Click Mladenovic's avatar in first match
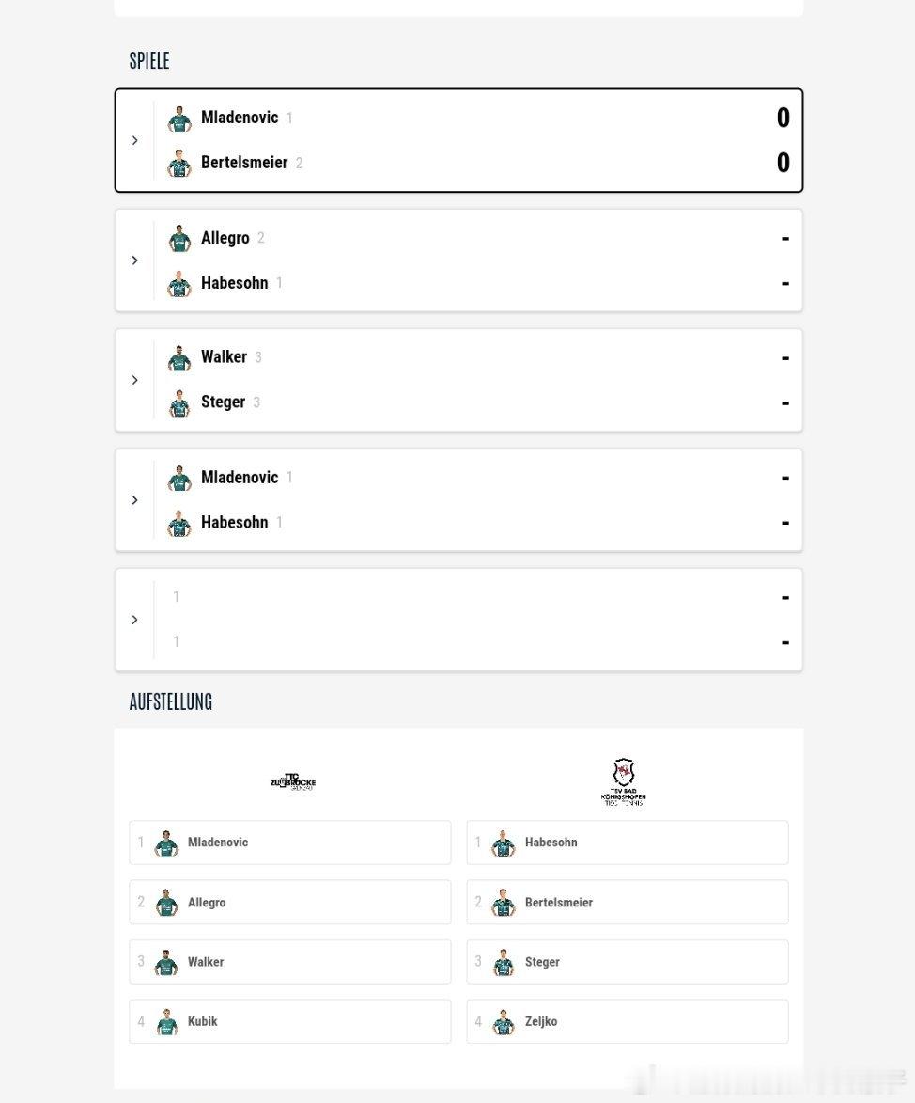Image resolution: width=915 pixels, height=1103 pixels. [179, 118]
